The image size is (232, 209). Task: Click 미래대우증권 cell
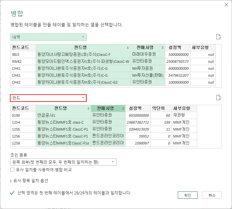[148, 55]
